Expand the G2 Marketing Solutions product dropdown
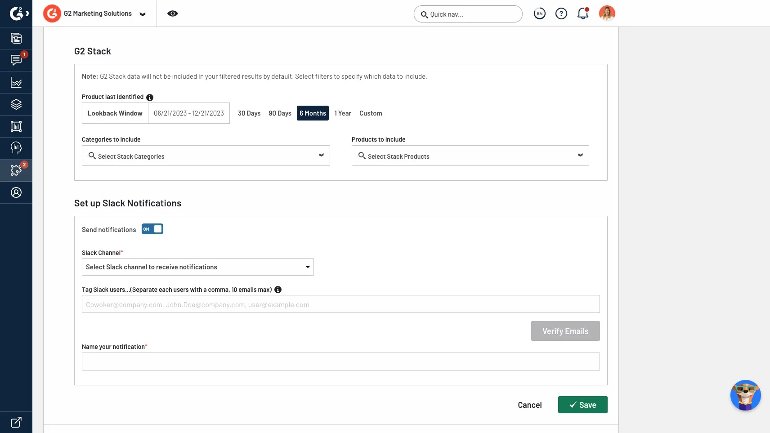Viewport: 770px width, 433px height. [143, 14]
